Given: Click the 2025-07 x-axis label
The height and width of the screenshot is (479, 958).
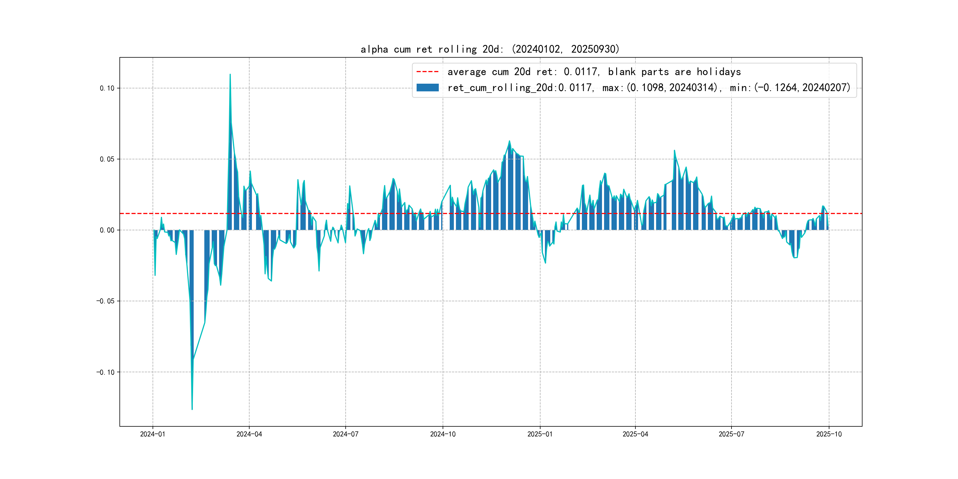Looking at the screenshot, I should click(x=731, y=434).
